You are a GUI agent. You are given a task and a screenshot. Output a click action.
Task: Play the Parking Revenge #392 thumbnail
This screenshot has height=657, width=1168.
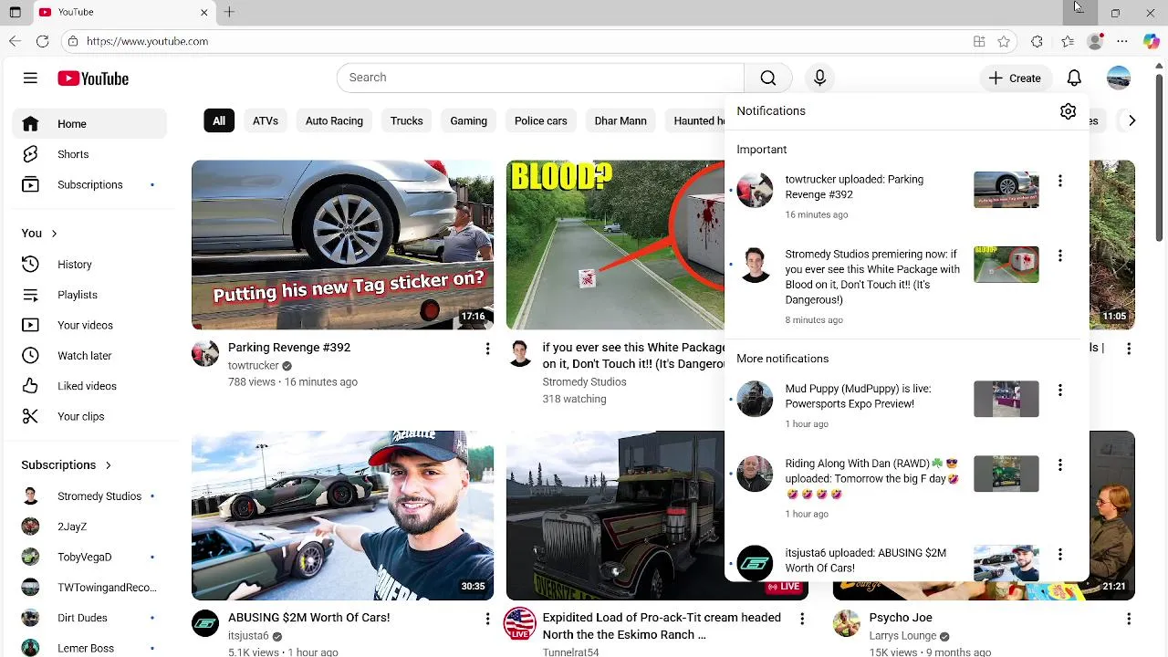[x=342, y=245]
